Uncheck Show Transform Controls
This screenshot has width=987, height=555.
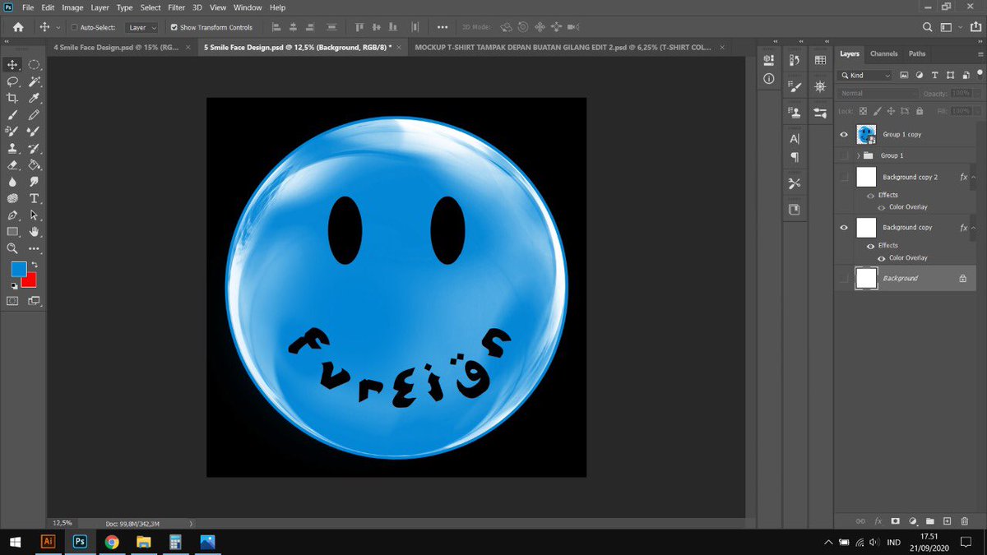[174, 27]
